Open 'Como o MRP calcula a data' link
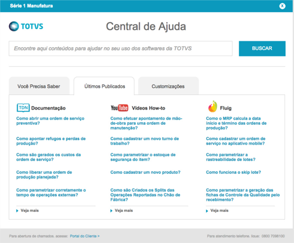Screen dimensions: 294x243 tap(236, 123)
